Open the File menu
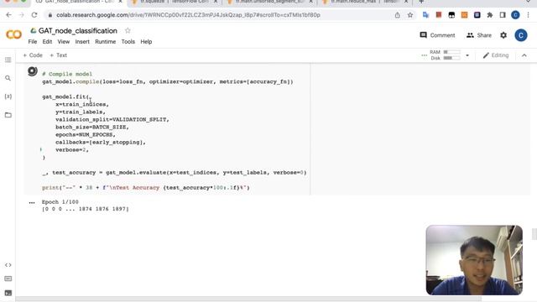 pyautogui.click(x=33, y=41)
